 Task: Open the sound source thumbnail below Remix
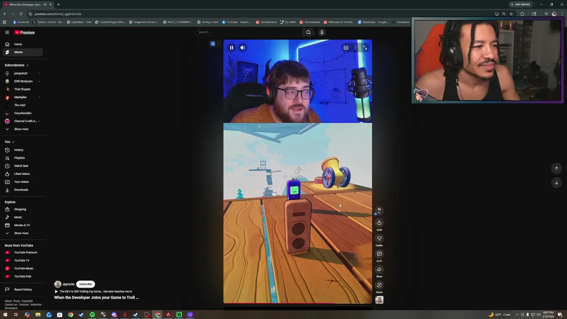[x=379, y=300]
